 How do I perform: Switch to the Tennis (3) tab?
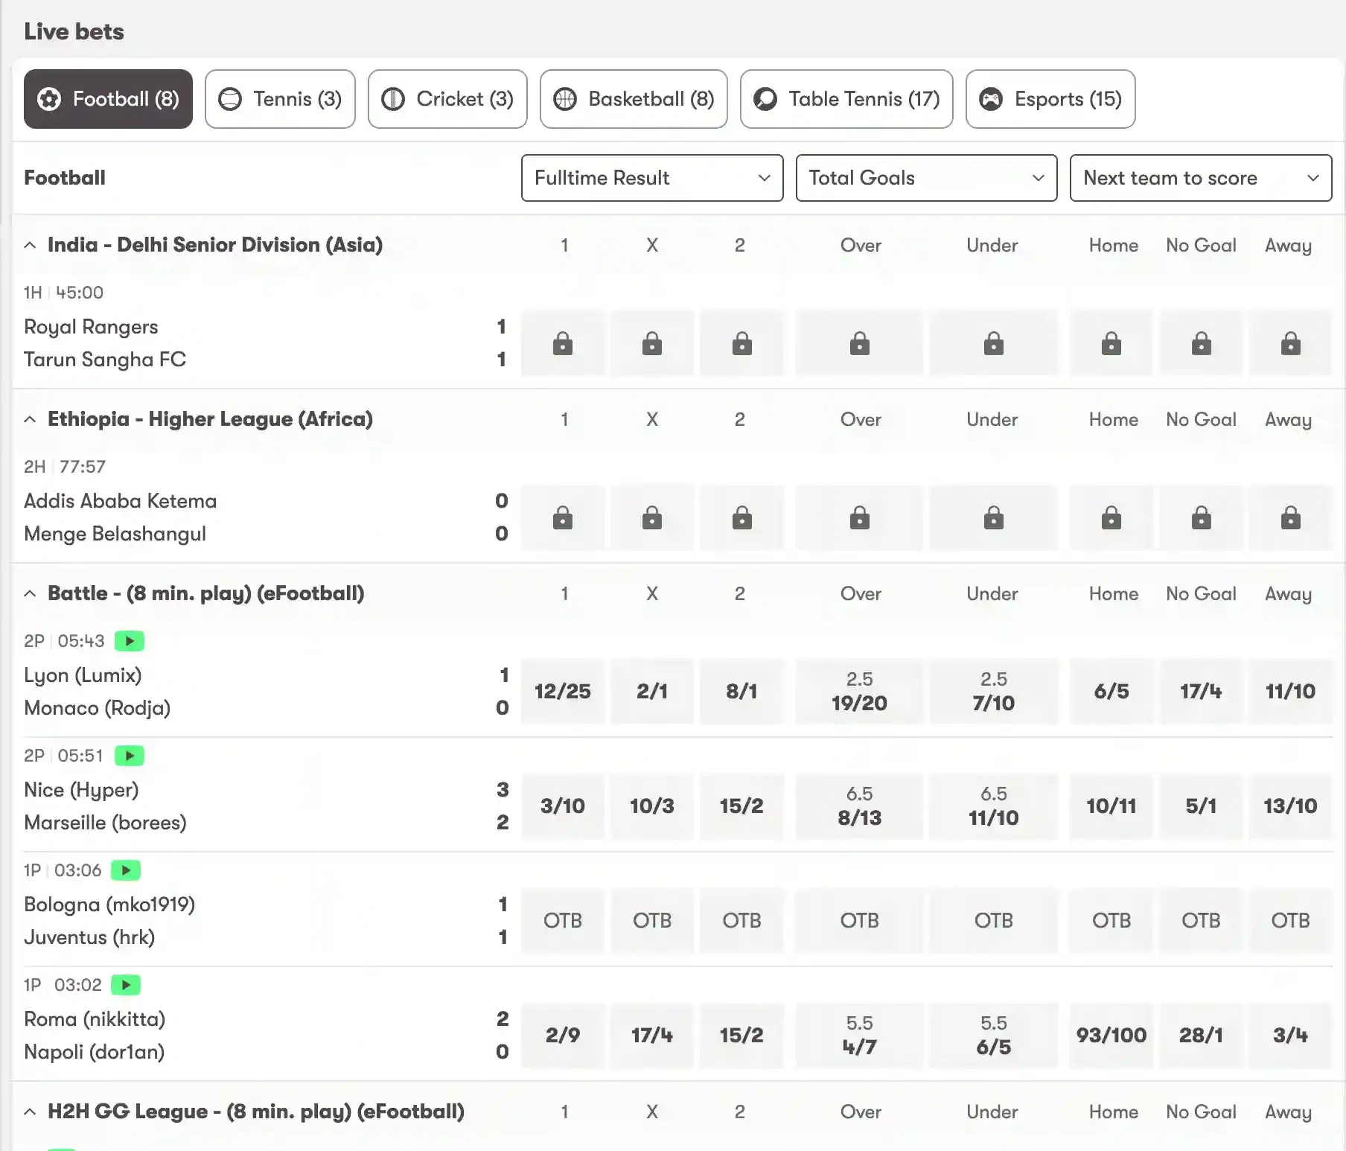click(280, 99)
